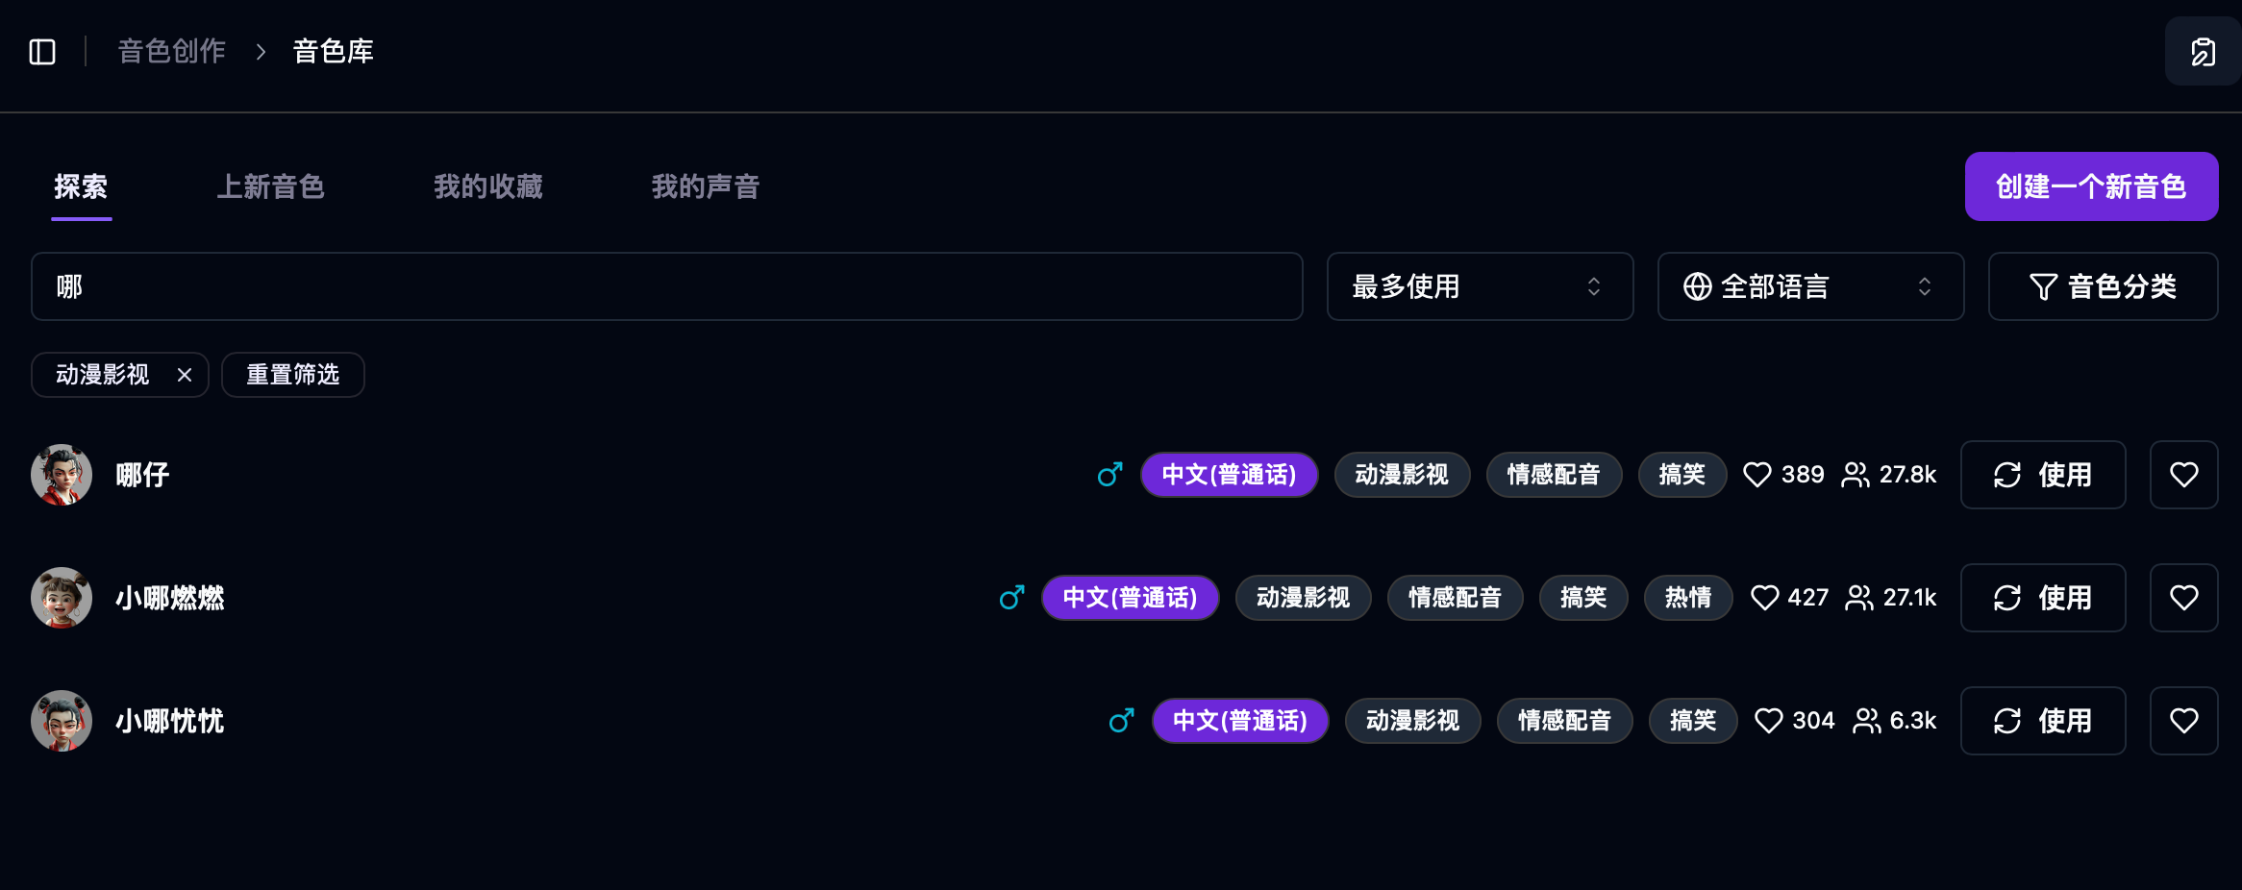Favorite the voice 小哪忧忧

tap(2184, 720)
